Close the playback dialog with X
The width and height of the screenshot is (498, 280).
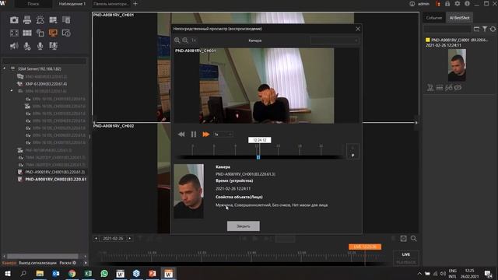pyautogui.click(x=358, y=29)
